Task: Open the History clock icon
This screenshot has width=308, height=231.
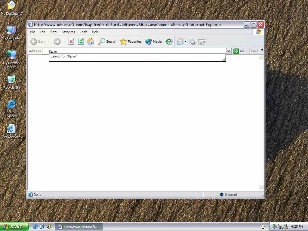Action: coord(169,42)
